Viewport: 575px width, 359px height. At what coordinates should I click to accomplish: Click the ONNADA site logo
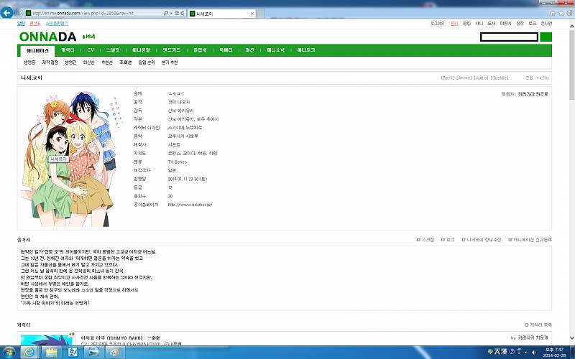point(47,37)
